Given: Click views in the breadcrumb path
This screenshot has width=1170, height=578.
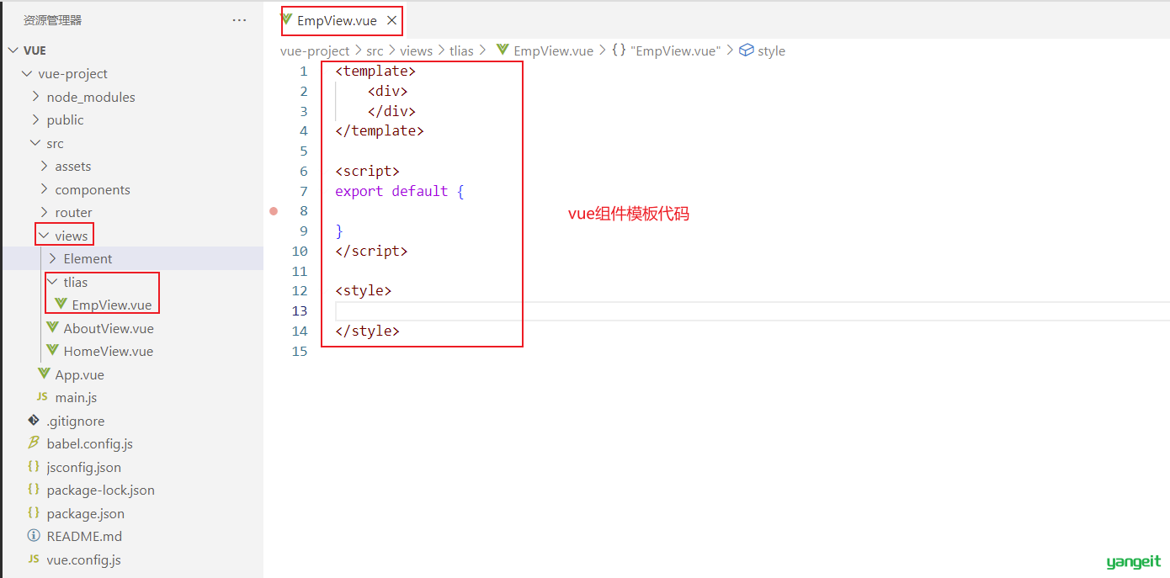Looking at the screenshot, I should click(x=417, y=50).
